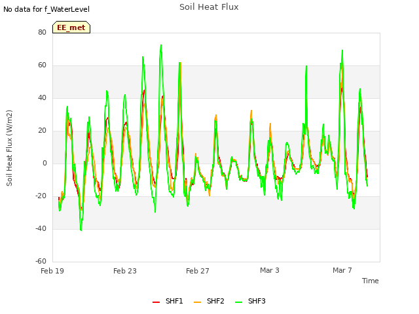419x314 pixels.
Task: Click the -20 y-axis tick label
Action: (41, 196)
